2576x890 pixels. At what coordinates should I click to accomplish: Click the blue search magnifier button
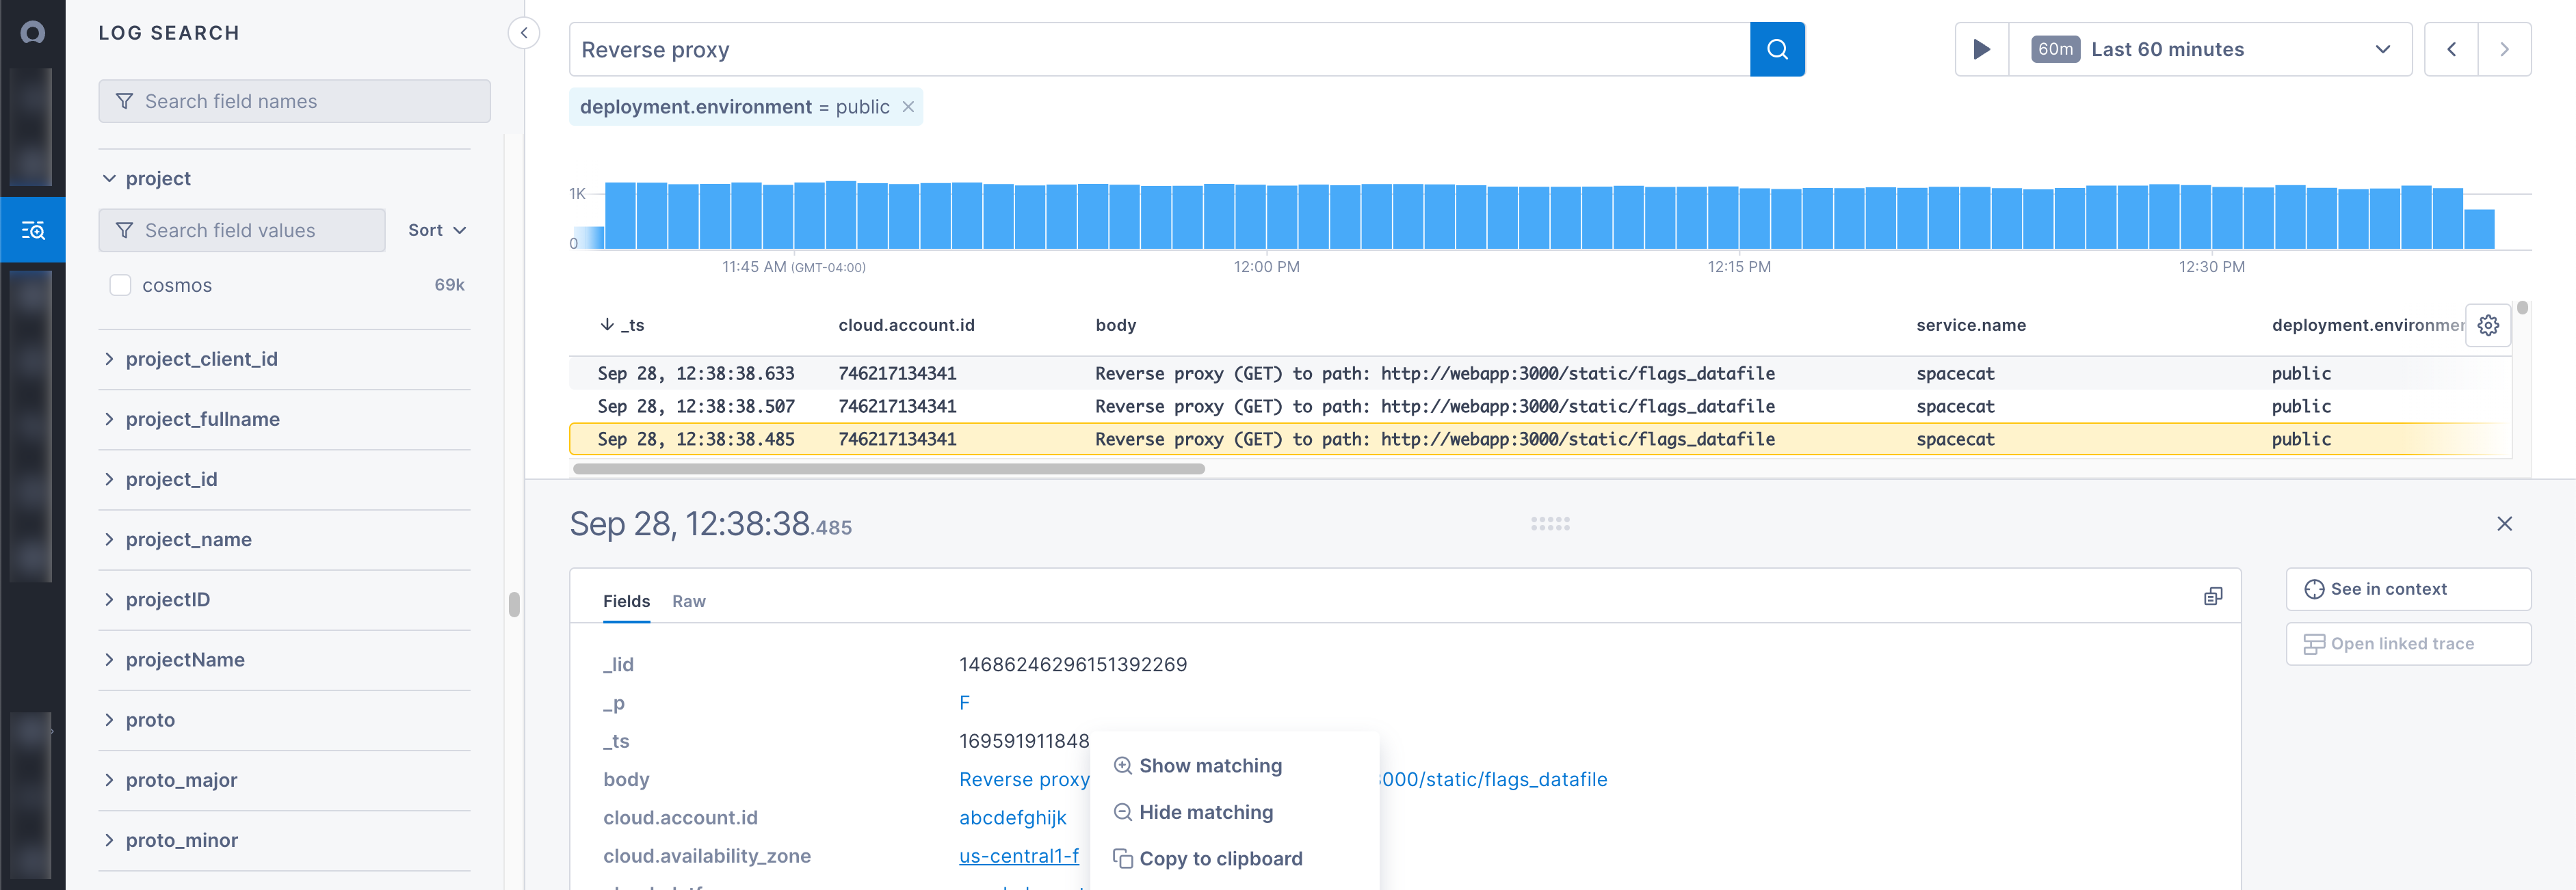(x=1776, y=49)
